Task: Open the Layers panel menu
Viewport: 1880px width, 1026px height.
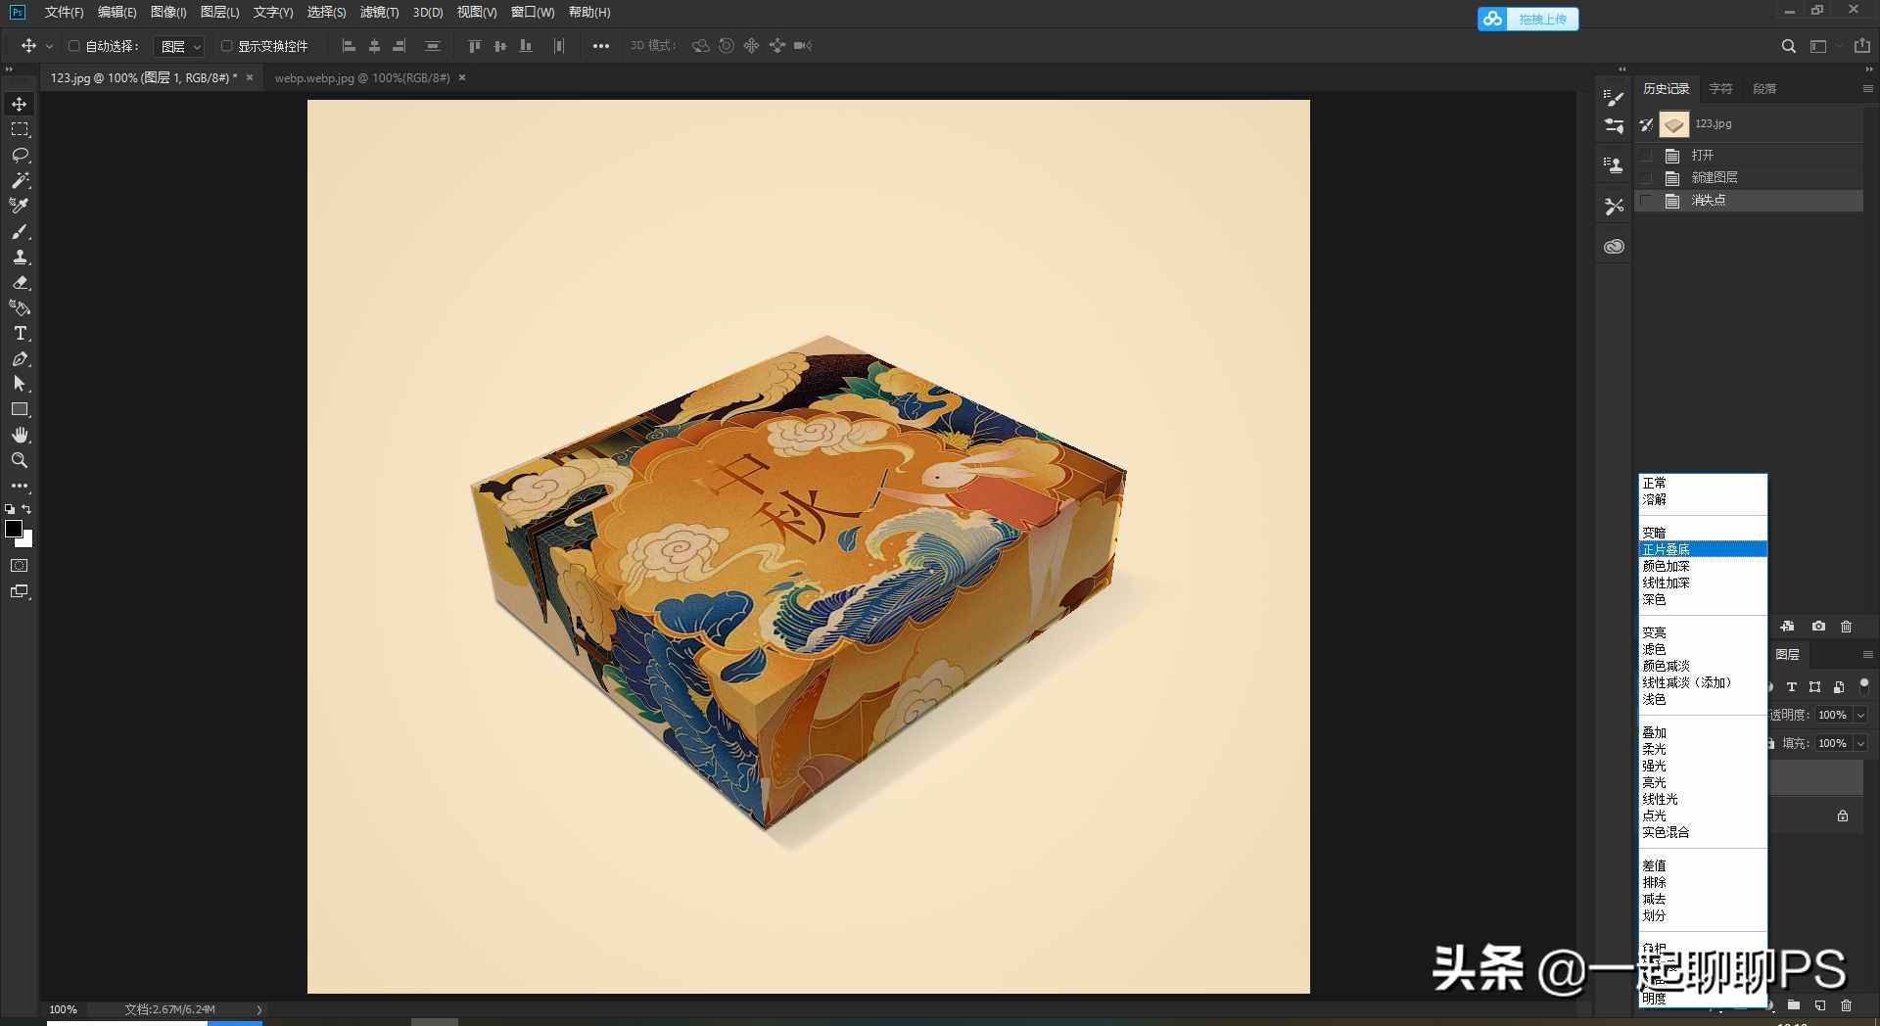Action: click(1867, 654)
